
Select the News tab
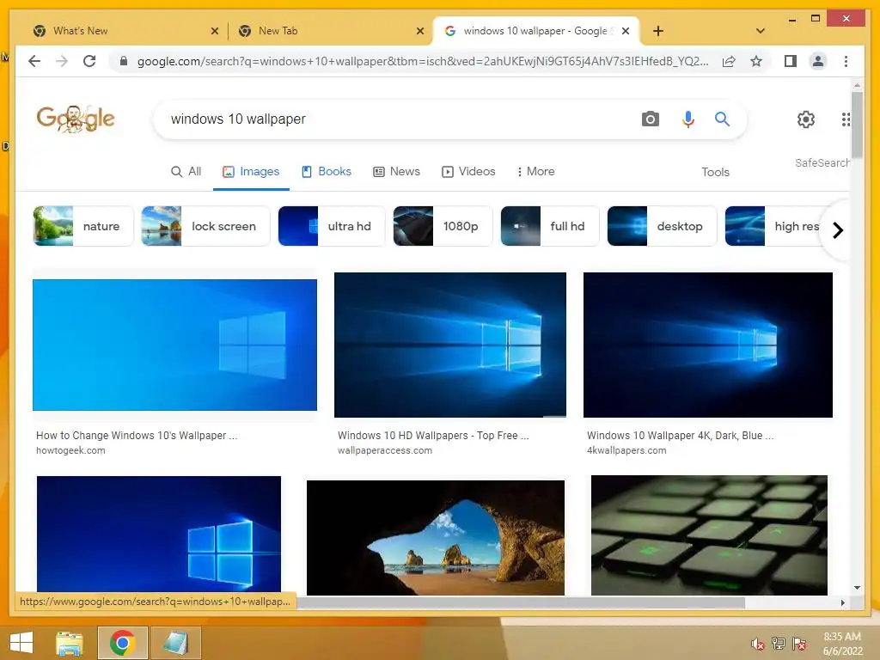pos(397,171)
